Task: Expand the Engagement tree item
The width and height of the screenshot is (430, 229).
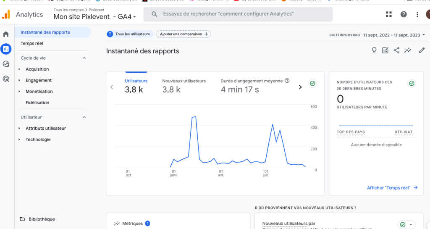Action: (19, 80)
